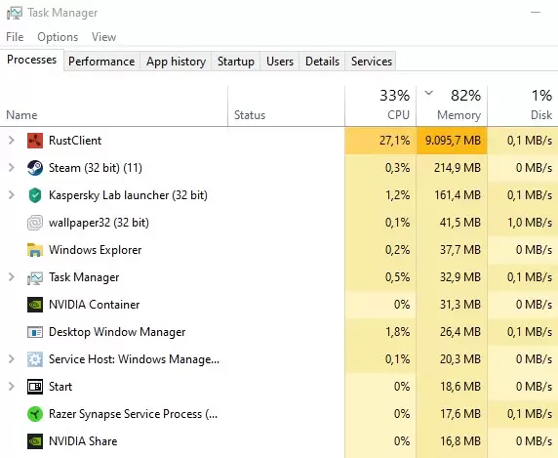Screen dimensions: 558x458
Task: Select the wallpaper32 process icon
Action: point(35,223)
